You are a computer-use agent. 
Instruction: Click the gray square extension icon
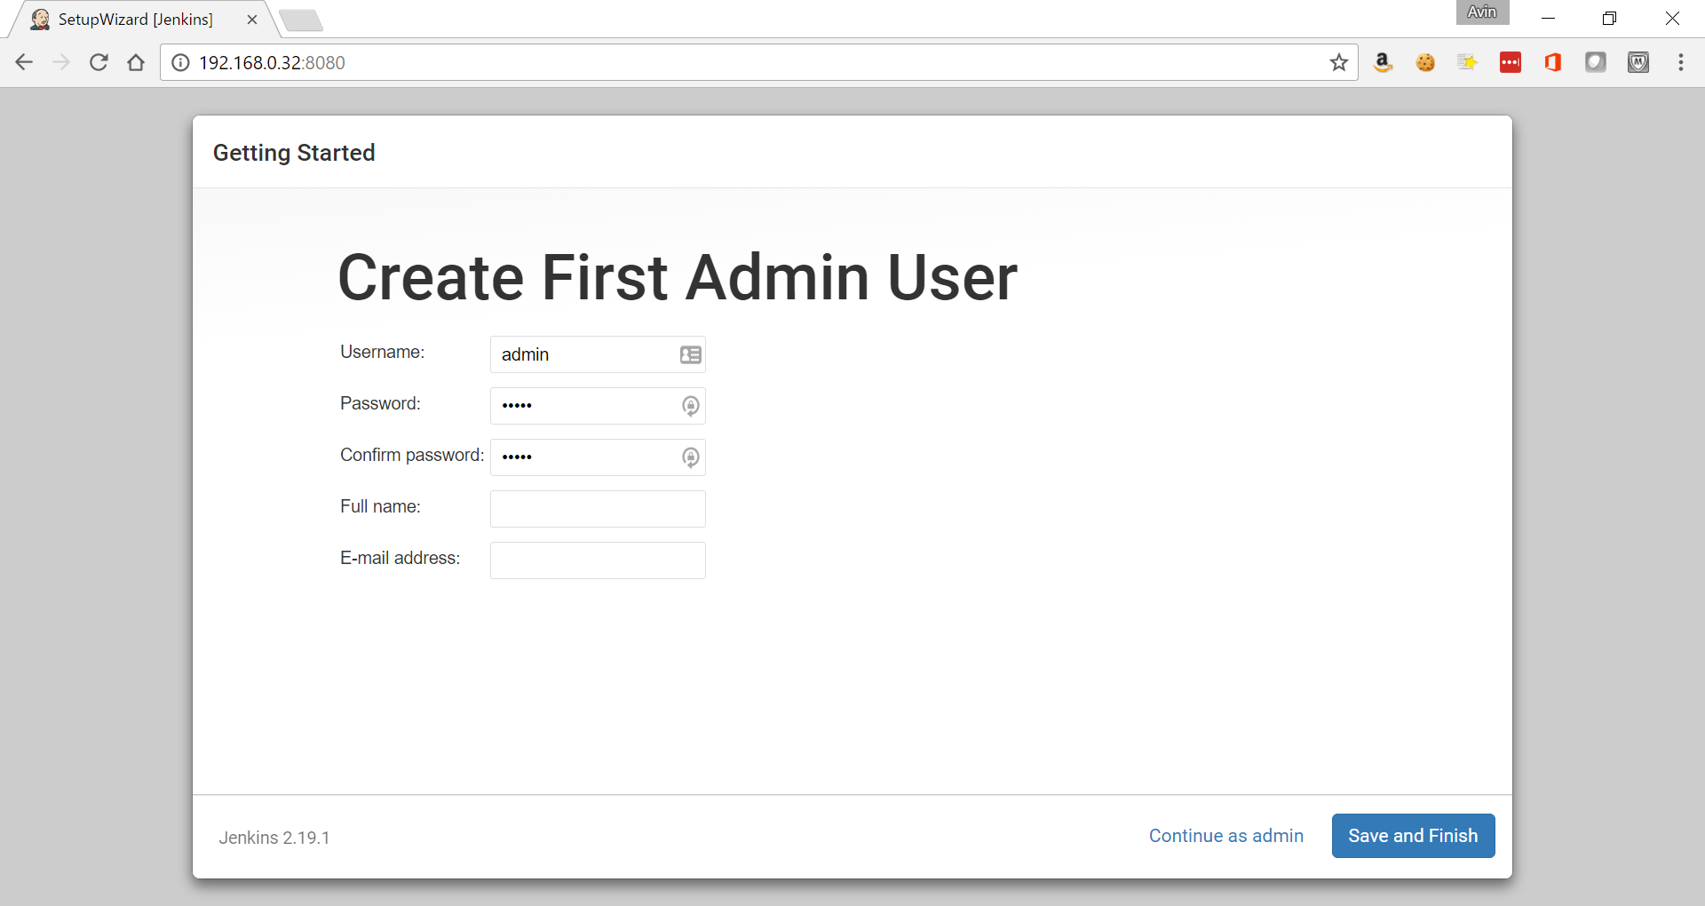click(1596, 62)
